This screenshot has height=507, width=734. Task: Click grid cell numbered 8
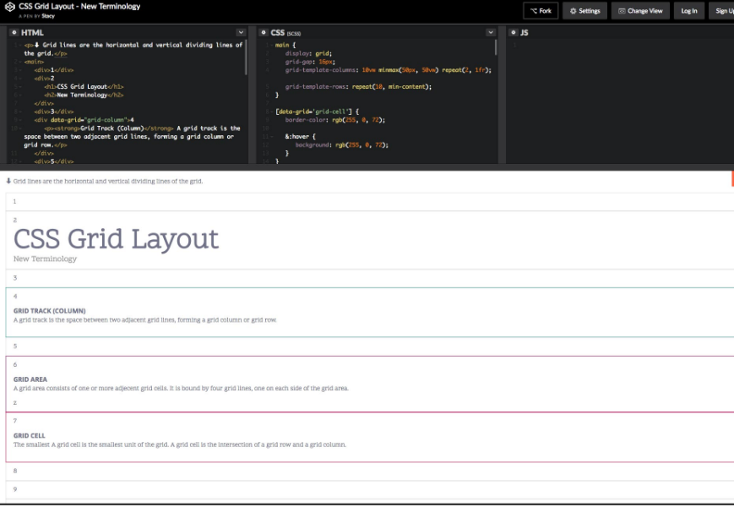[x=370, y=471]
